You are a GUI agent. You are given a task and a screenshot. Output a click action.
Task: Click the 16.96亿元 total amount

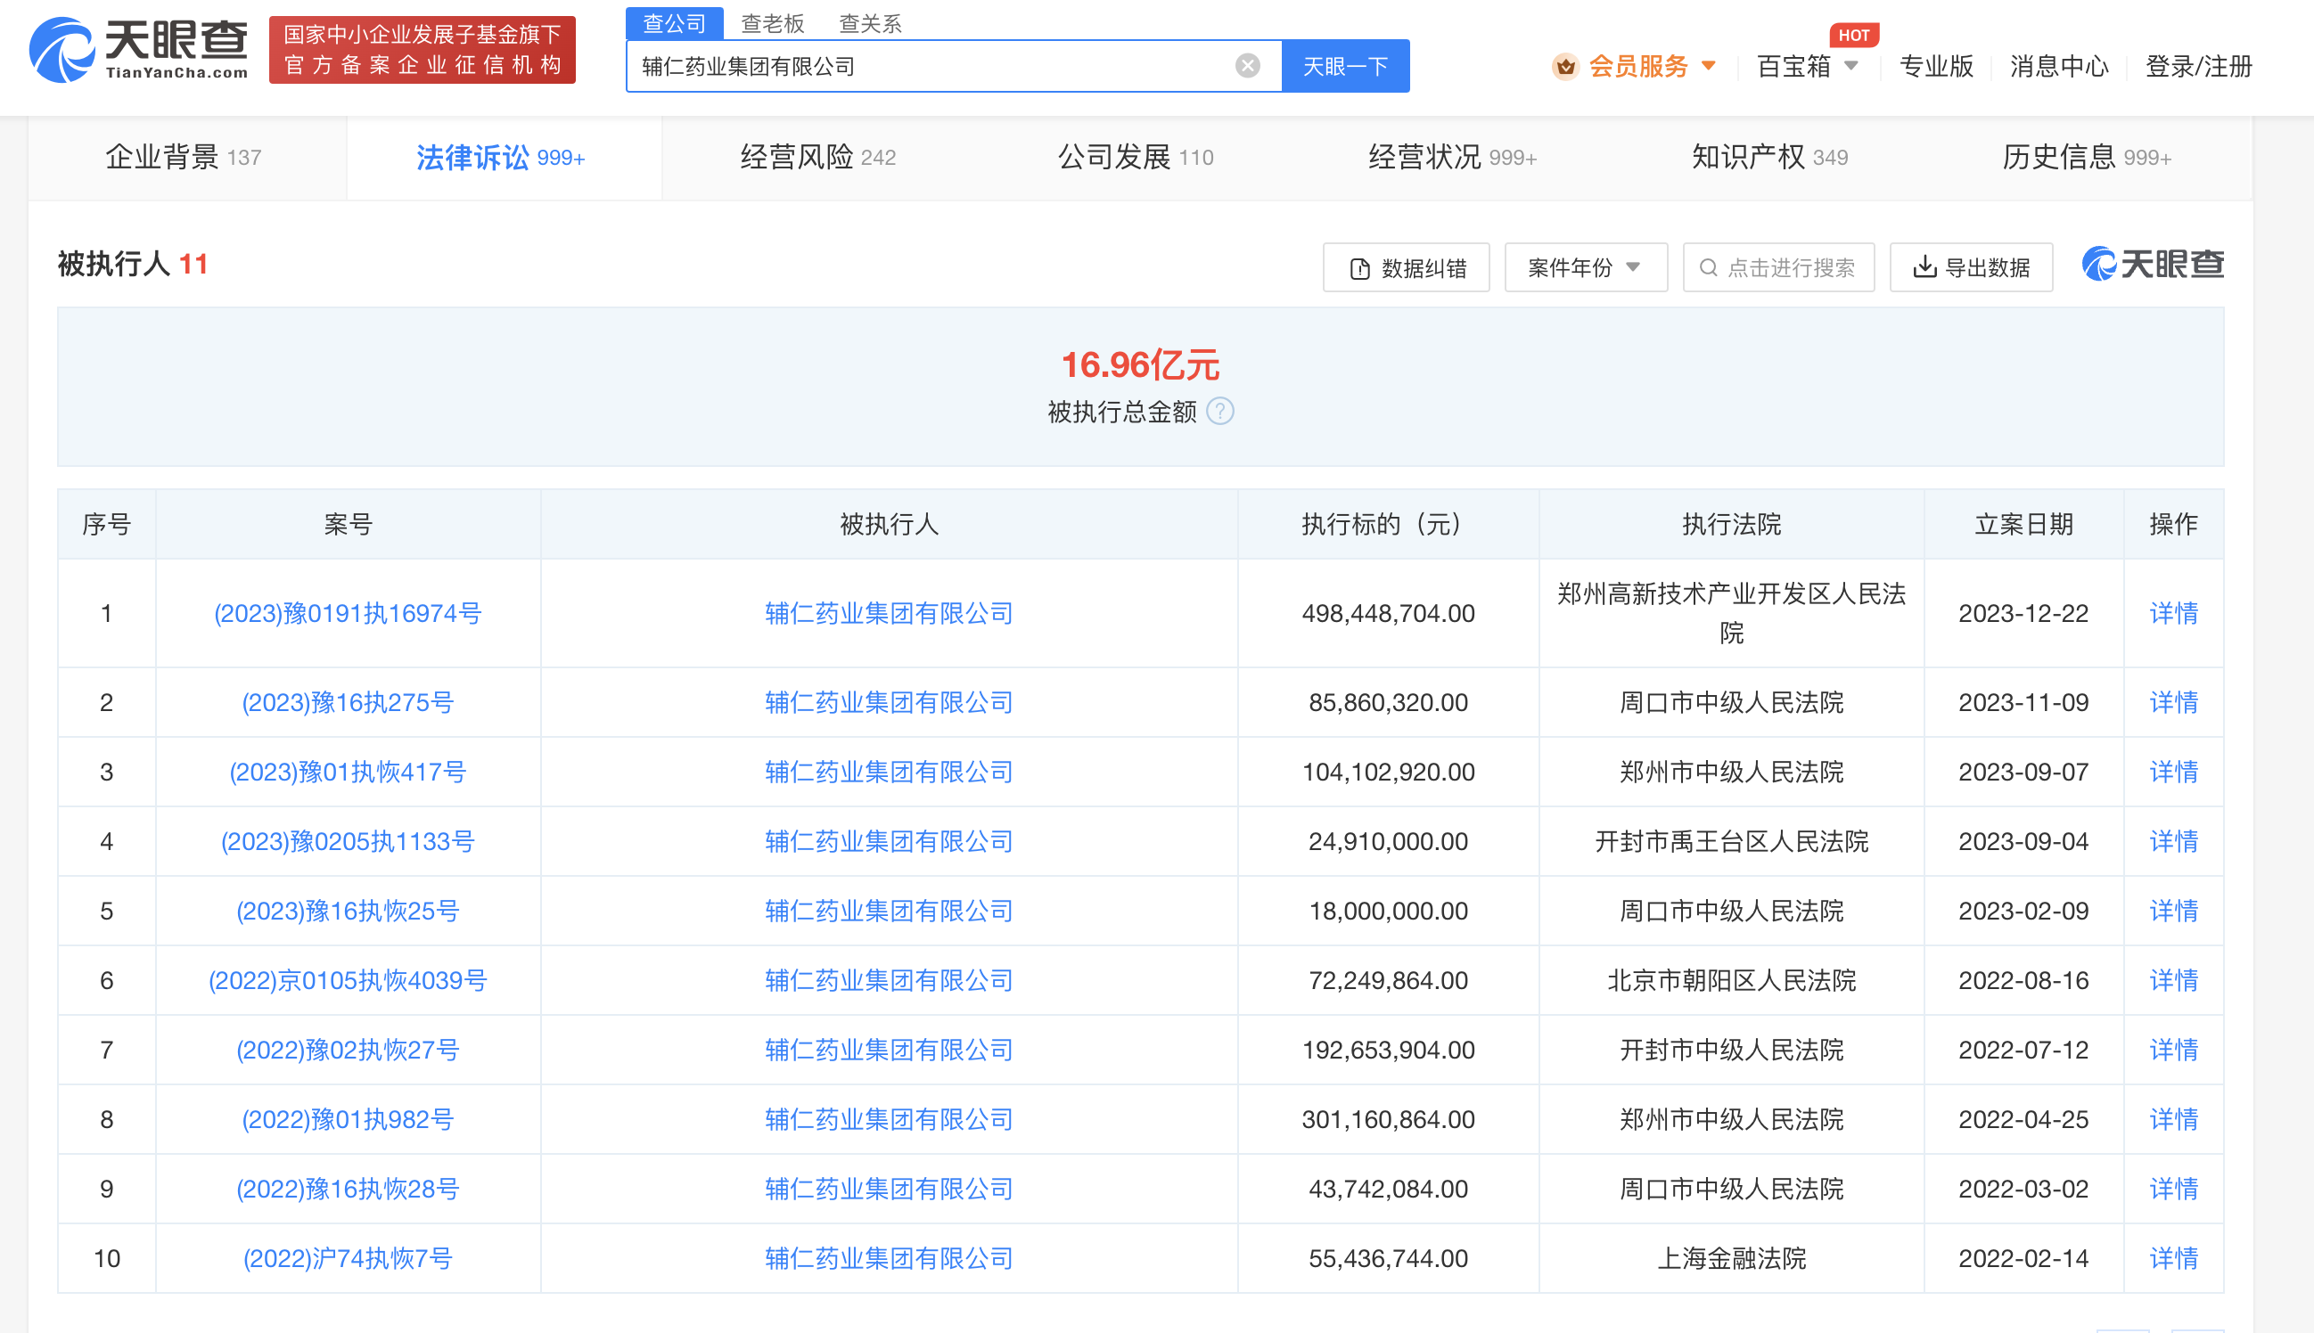(x=1140, y=364)
